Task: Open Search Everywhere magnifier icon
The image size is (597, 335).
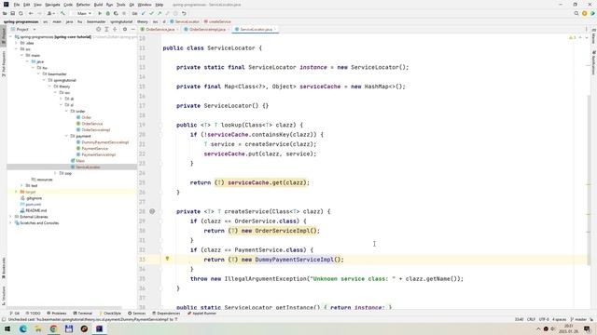Action: click(576, 13)
